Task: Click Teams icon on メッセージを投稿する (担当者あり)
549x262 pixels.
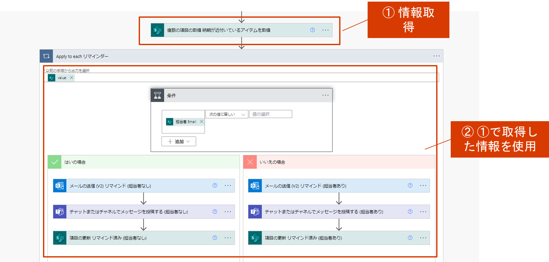Action: [x=255, y=212]
